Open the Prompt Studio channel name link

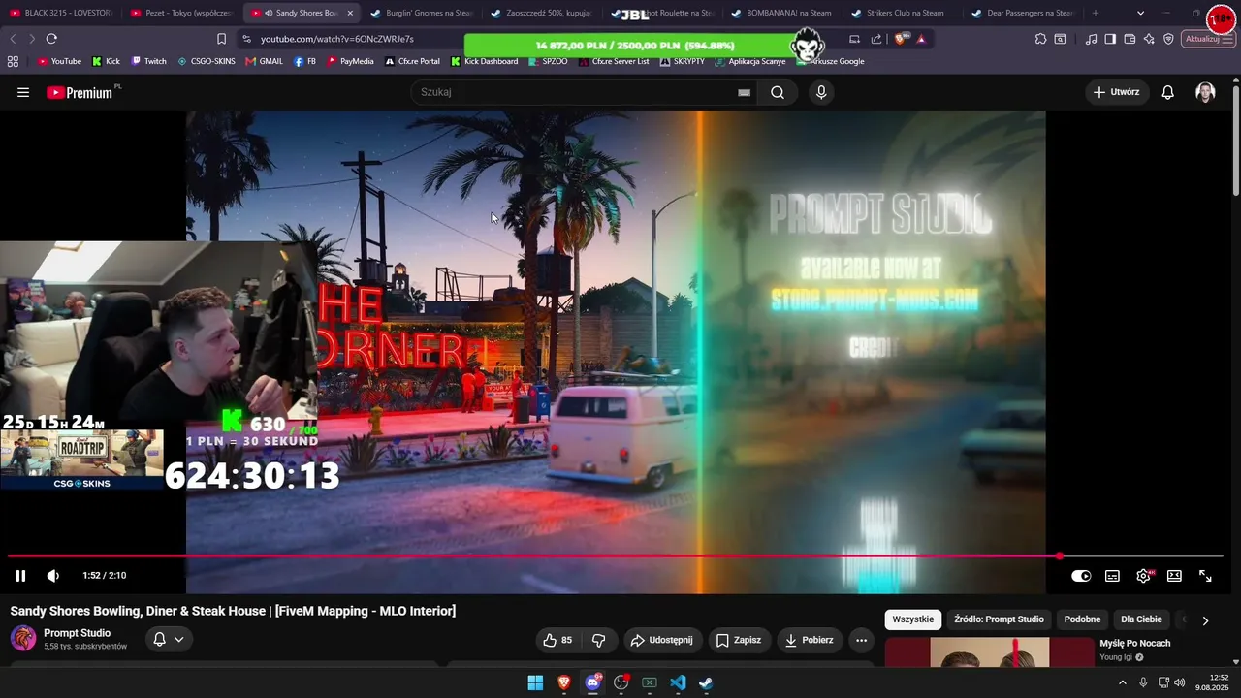78,633
